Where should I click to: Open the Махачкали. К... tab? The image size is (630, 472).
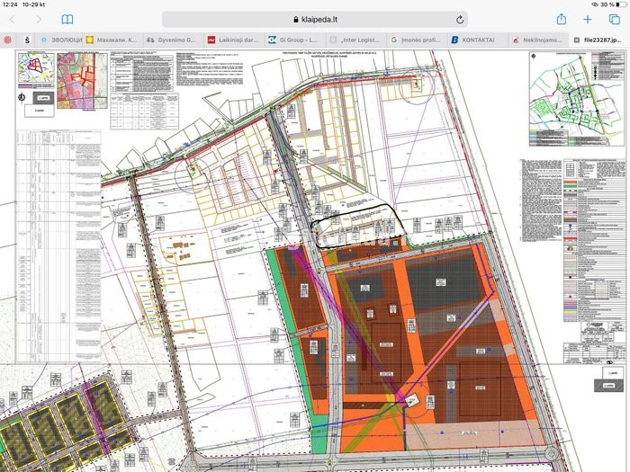pos(112,40)
